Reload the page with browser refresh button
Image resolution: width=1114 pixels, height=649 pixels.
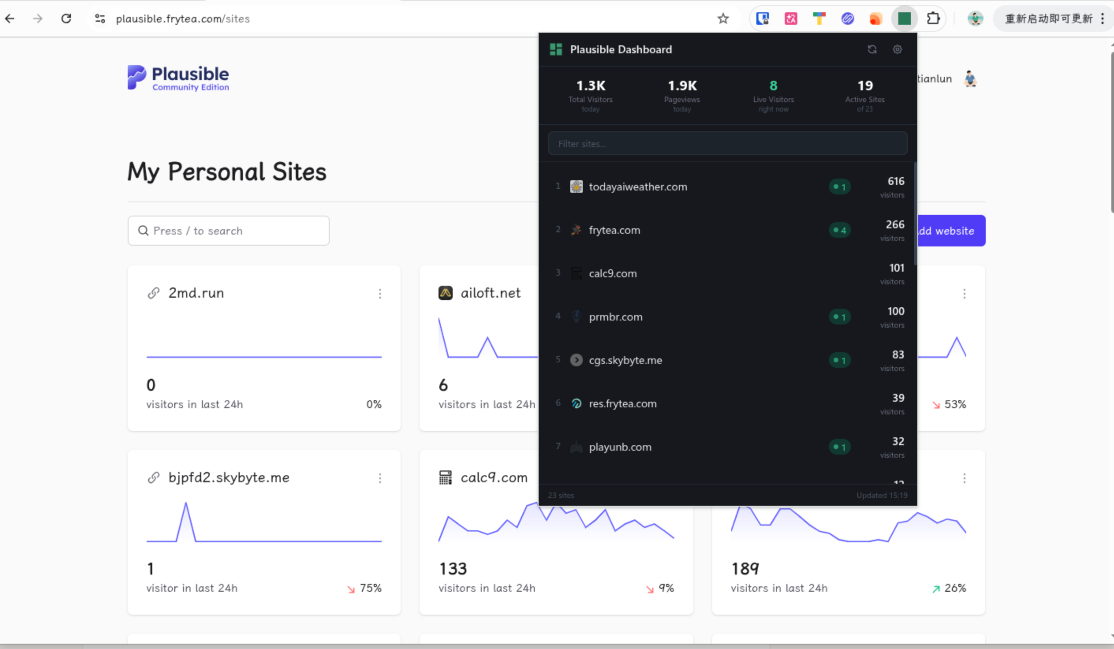[x=66, y=19]
